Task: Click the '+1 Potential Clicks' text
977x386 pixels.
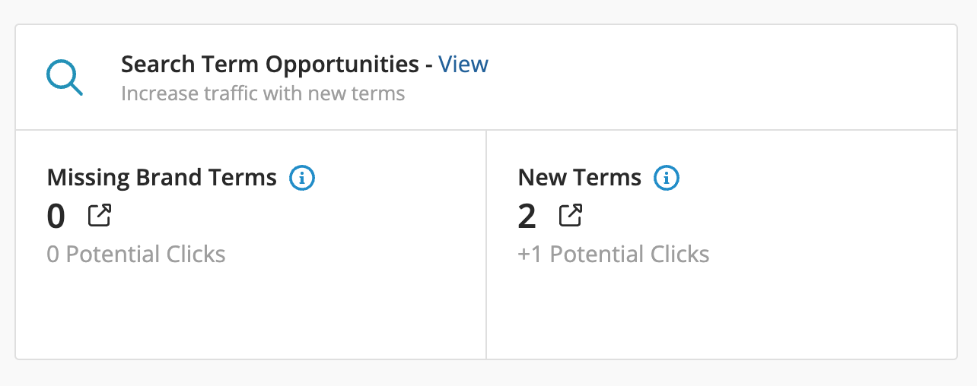Action: 614,254
